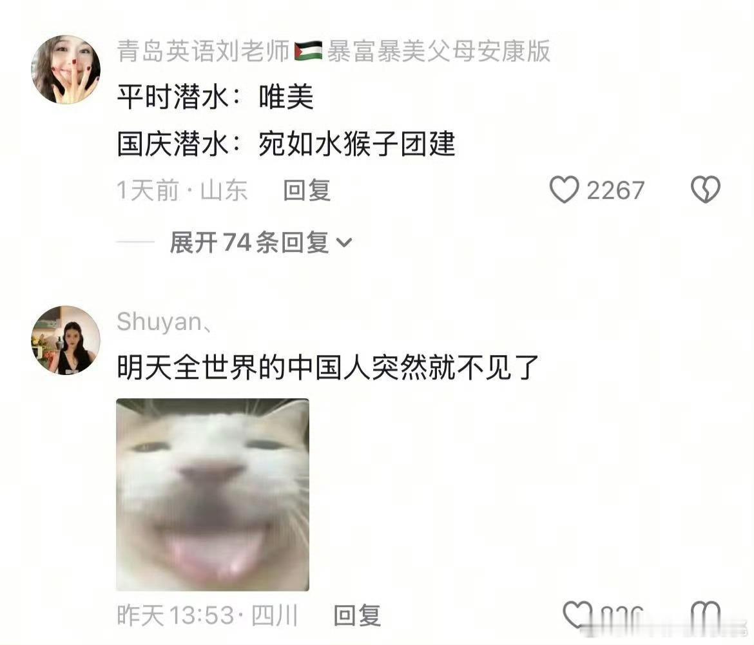Click the flag emoji in the first username
The height and width of the screenshot is (645, 754).
[x=308, y=50]
